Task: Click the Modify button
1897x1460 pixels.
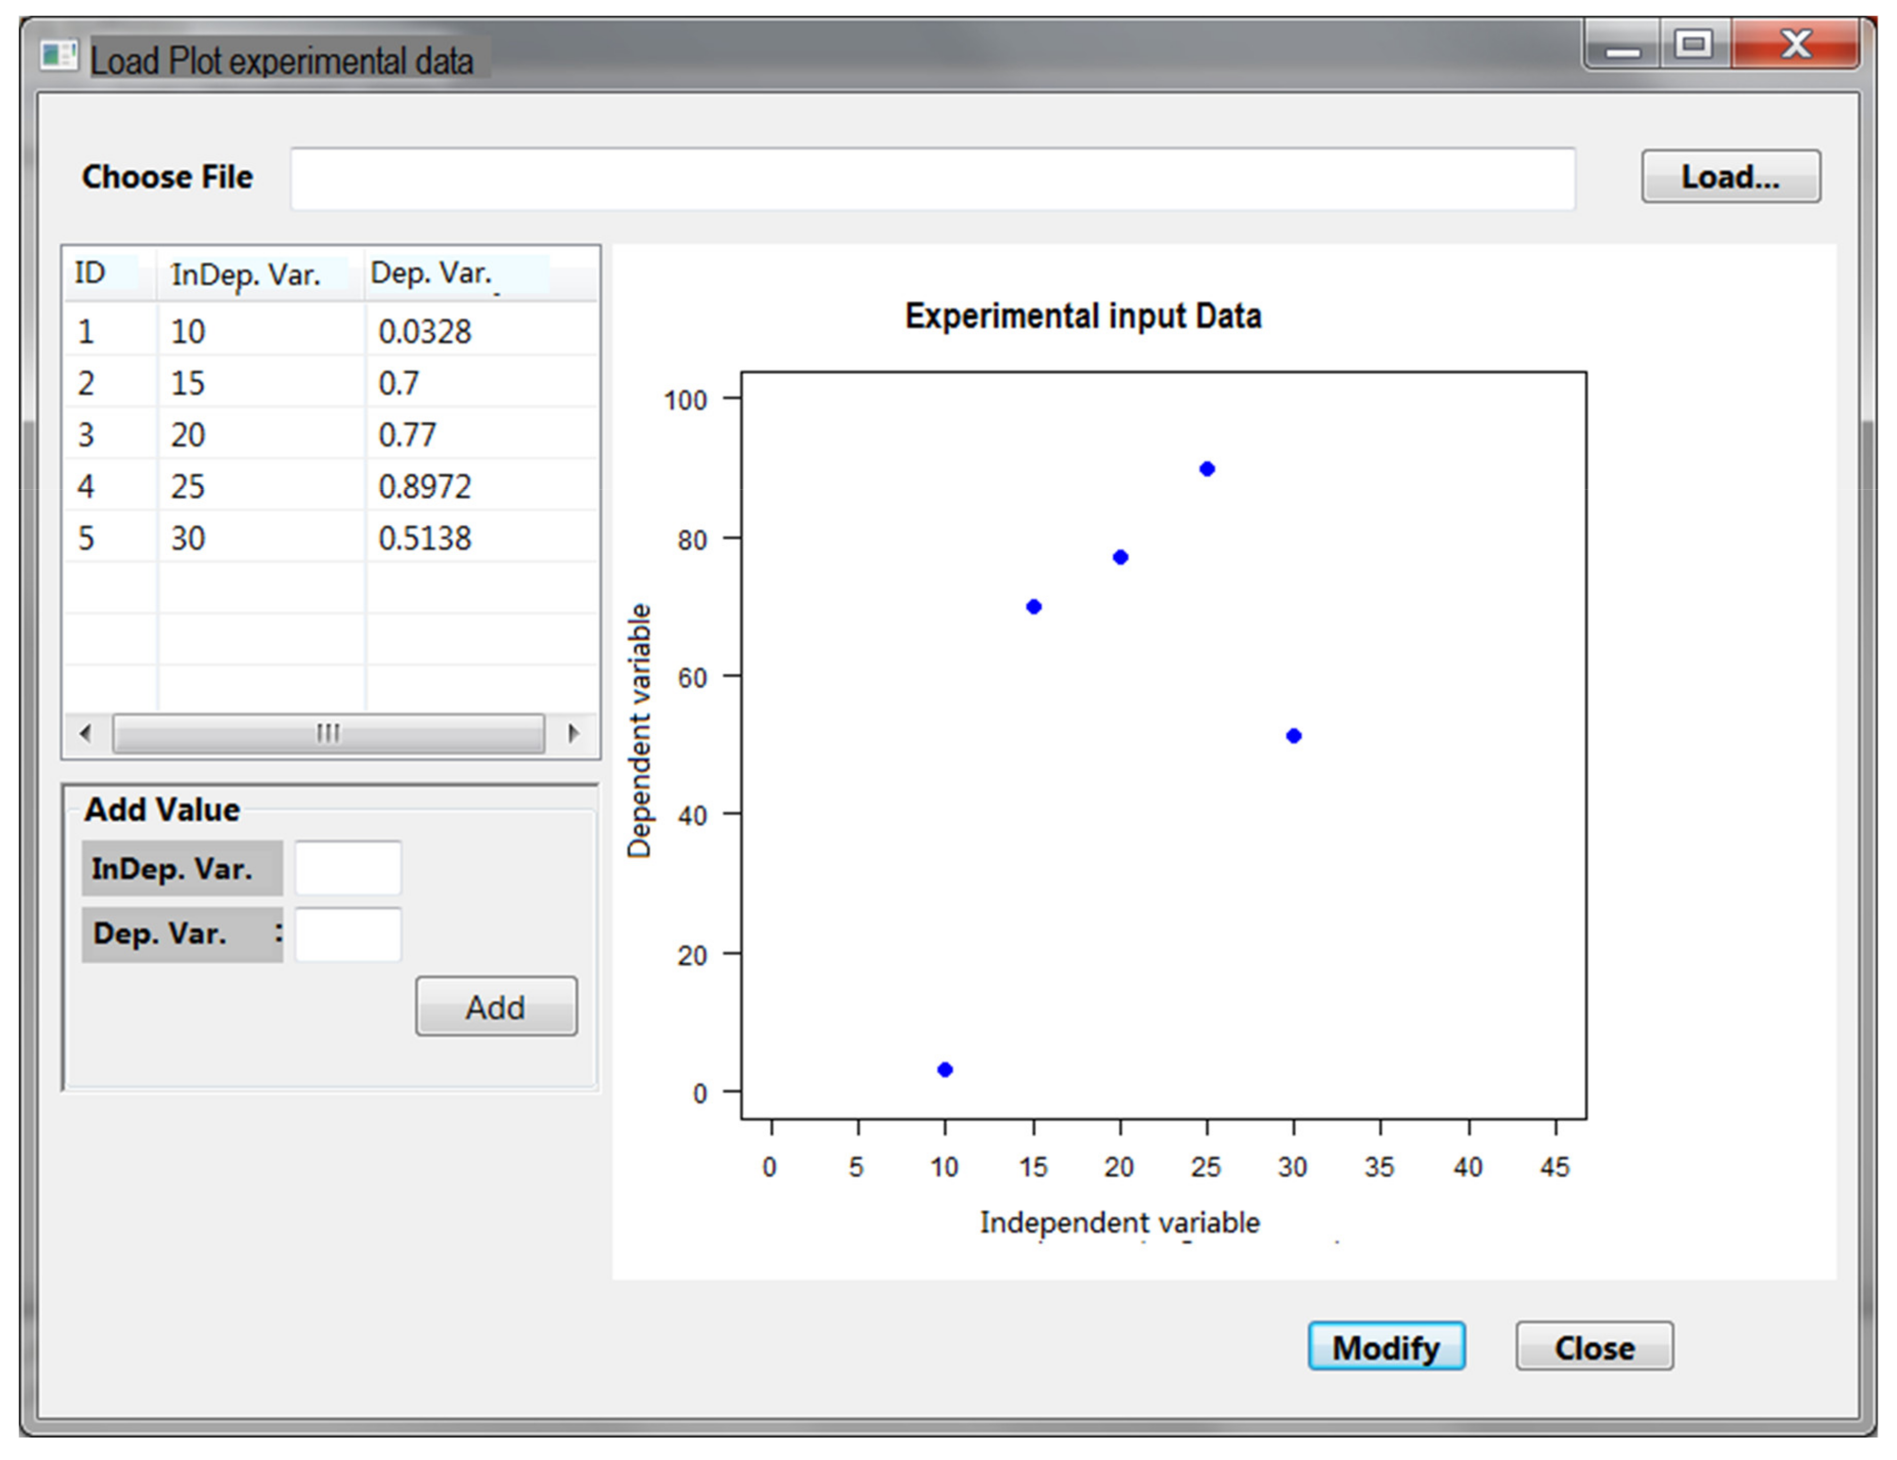Action: point(1386,1347)
